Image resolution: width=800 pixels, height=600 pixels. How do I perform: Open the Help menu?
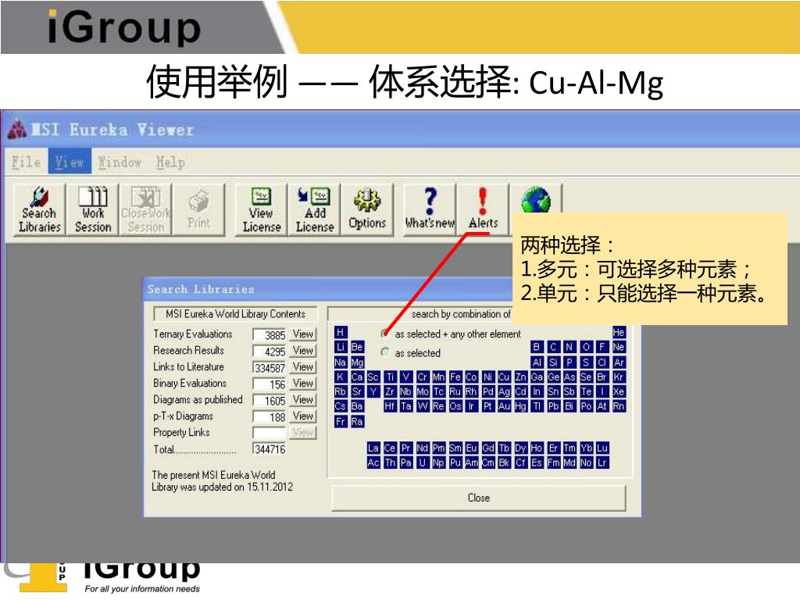click(x=170, y=162)
